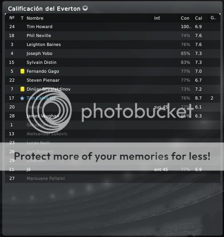
Task: Click the Inf. column header
Action: coord(157,18)
